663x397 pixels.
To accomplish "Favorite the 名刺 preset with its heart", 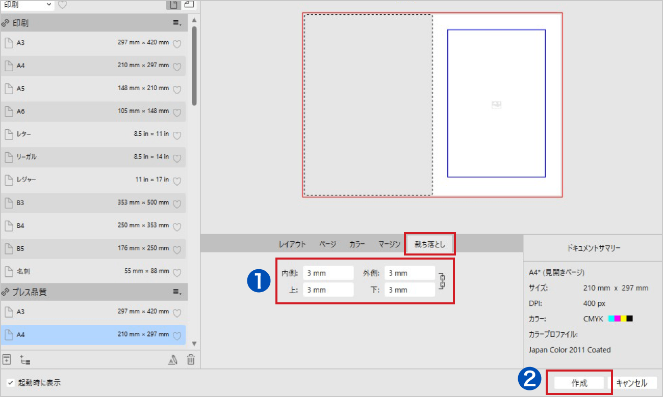I will (177, 273).
